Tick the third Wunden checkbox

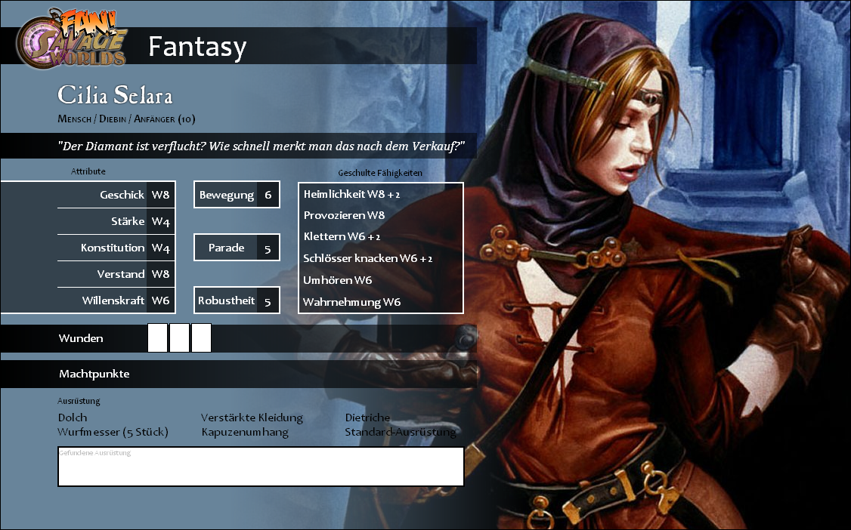201,338
